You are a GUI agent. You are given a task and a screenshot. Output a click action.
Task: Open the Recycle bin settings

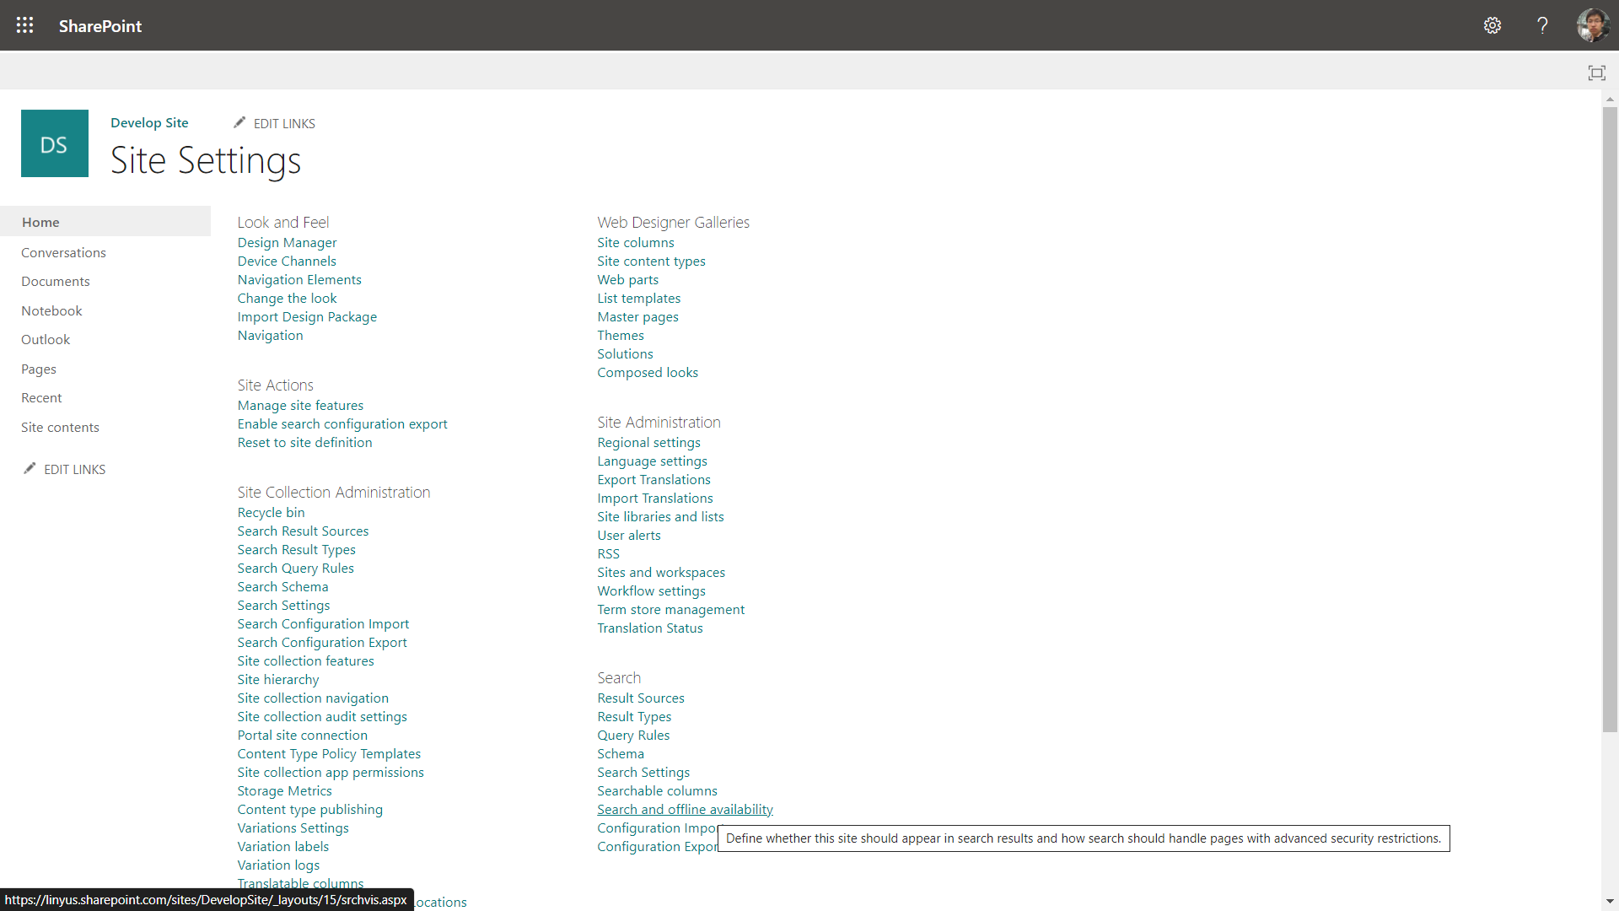click(271, 512)
